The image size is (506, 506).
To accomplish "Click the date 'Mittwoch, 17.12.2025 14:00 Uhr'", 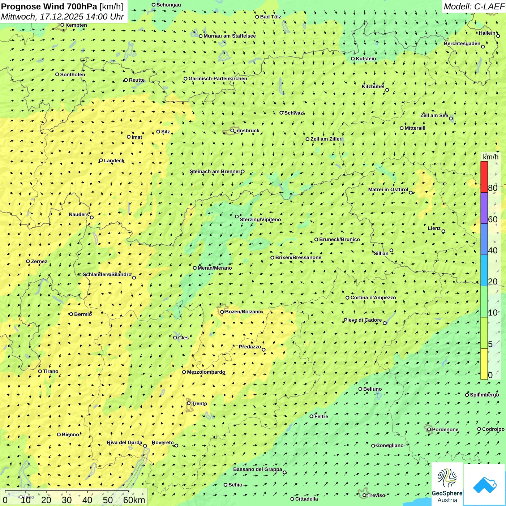I will tap(63, 17).
